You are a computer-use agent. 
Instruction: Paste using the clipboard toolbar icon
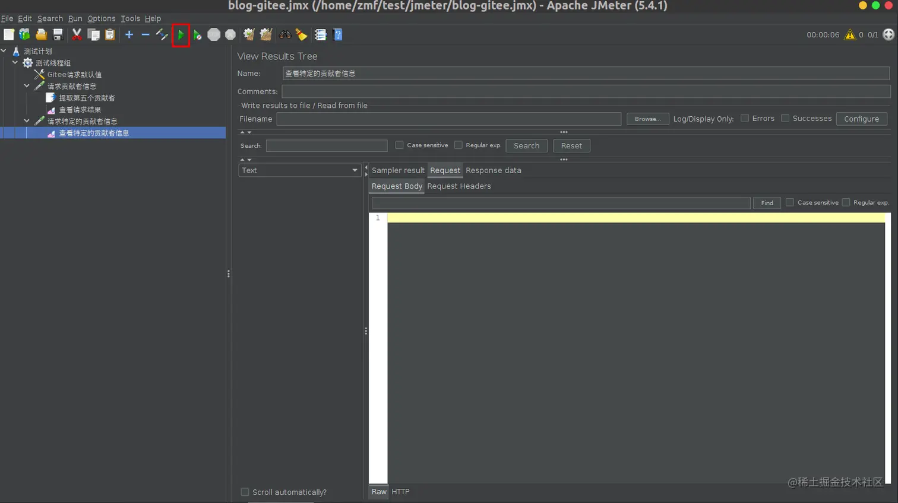pyautogui.click(x=110, y=35)
